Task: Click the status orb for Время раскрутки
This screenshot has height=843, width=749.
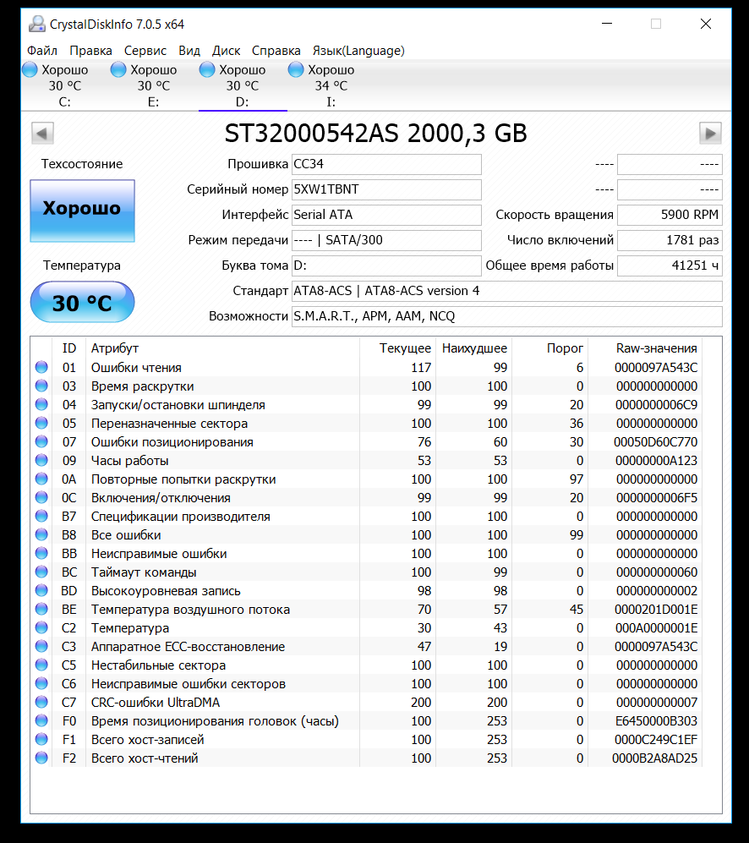Action: [41, 386]
